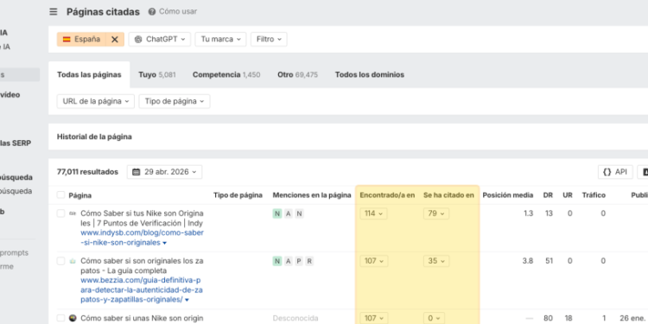Sort by Tráfico column header
Viewport: 648px width, 324px height.
[594, 195]
